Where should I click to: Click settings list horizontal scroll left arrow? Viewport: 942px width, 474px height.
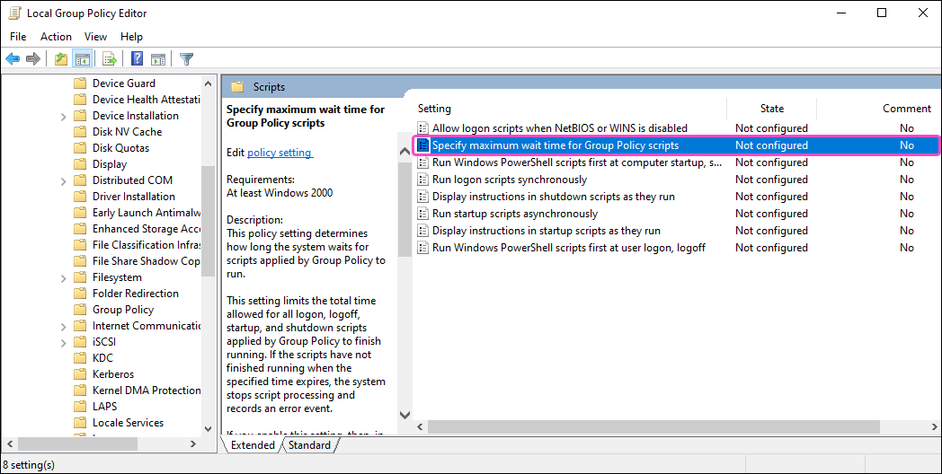420,427
